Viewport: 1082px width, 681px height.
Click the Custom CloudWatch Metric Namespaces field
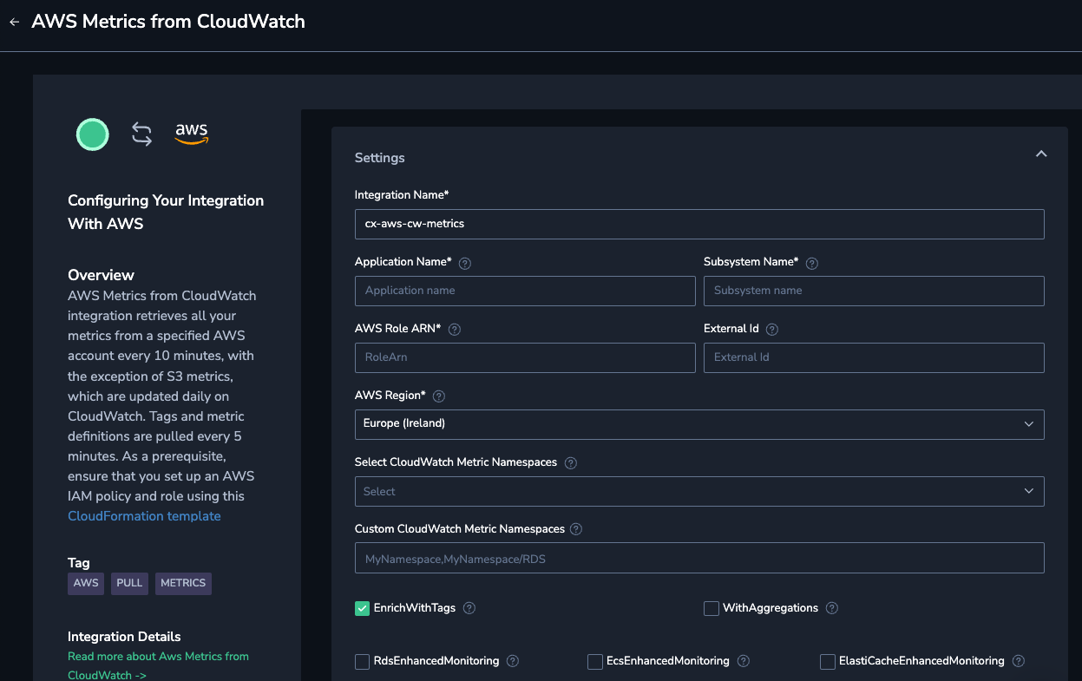tap(699, 558)
